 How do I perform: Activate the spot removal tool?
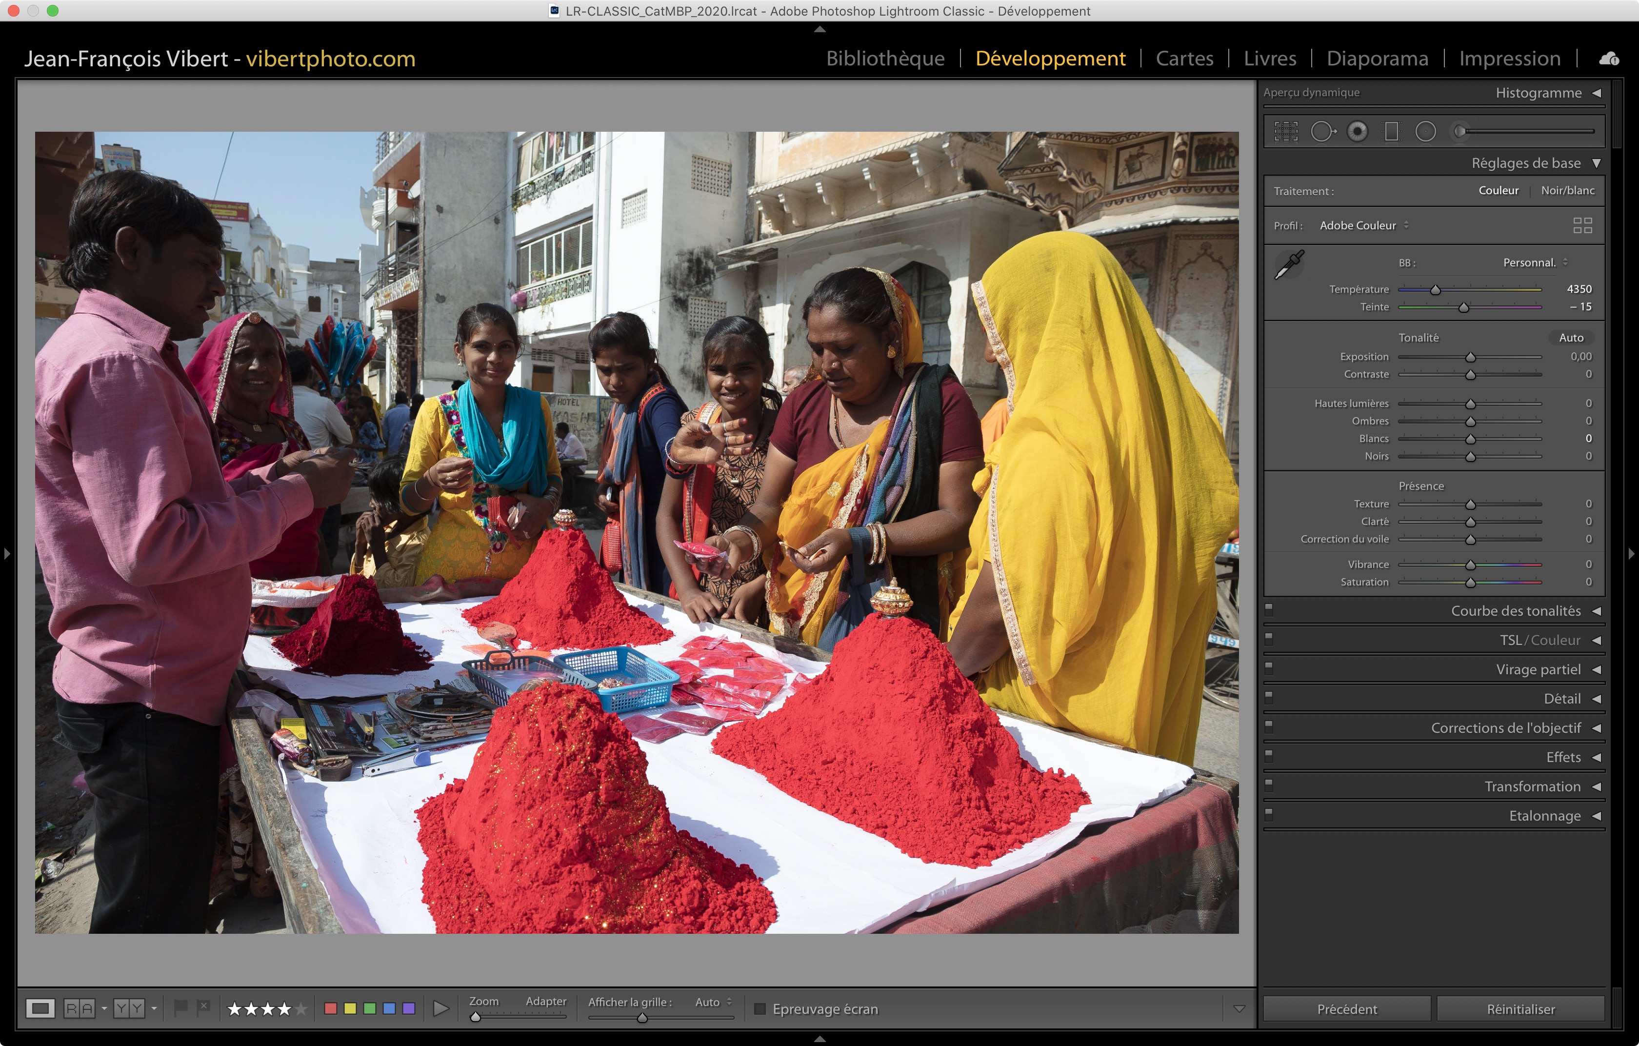1322,131
